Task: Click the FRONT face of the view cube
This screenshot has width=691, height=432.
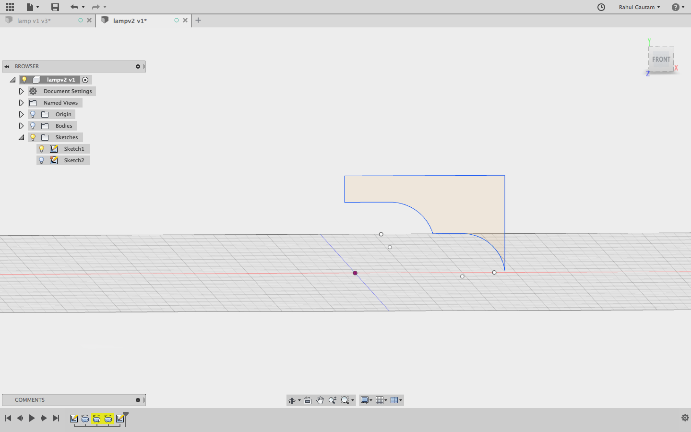Action: click(661, 60)
